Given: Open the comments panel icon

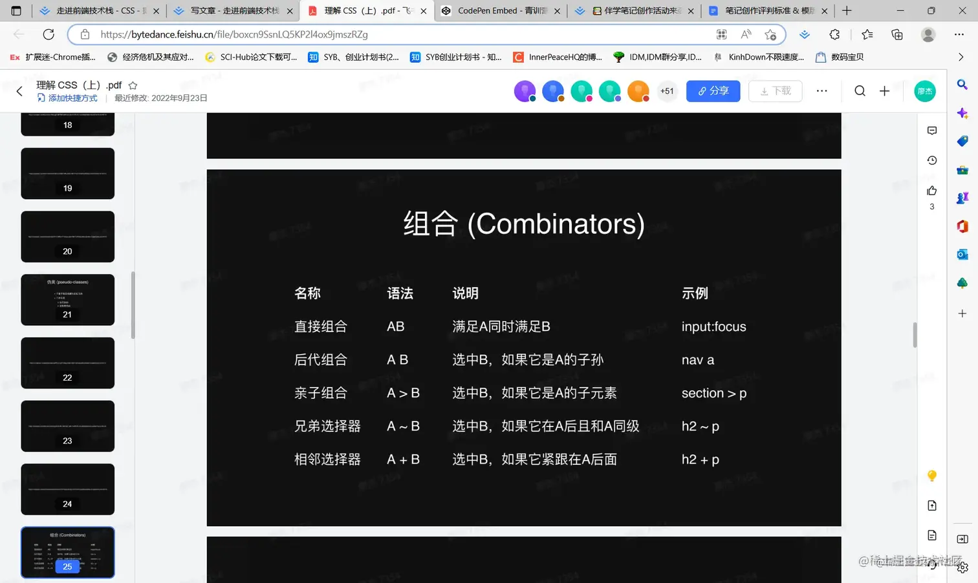Looking at the screenshot, I should (x=931, y=130).
